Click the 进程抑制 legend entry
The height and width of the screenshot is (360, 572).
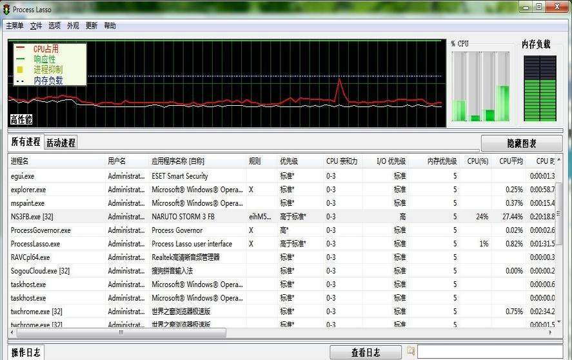click(48, 70)
